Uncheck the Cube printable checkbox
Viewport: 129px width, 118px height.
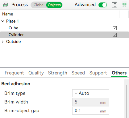pos(115,28)
